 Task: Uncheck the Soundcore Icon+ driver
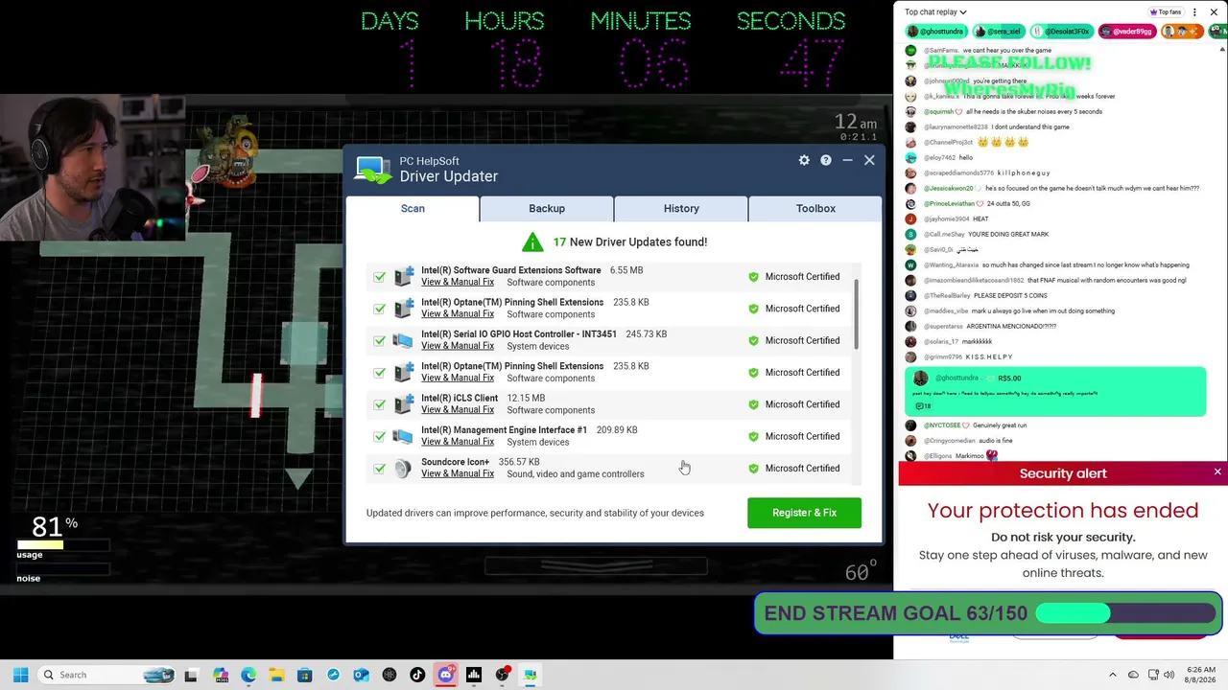pos(380,469)
